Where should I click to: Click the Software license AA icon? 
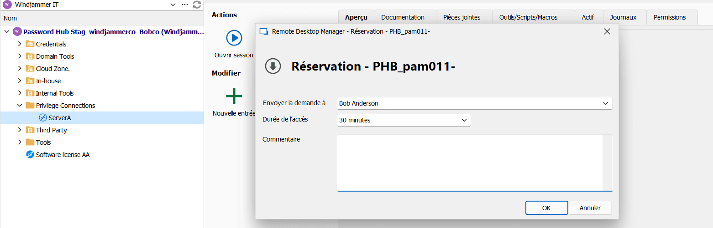30,155
